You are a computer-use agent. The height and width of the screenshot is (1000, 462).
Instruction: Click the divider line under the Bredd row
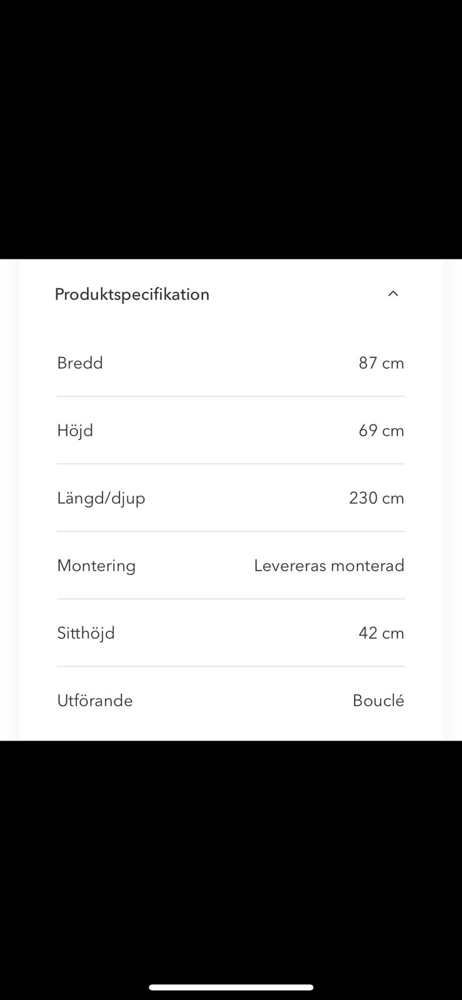231,396
